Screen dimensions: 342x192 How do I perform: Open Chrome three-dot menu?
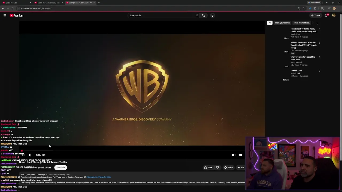coord(339,8)
